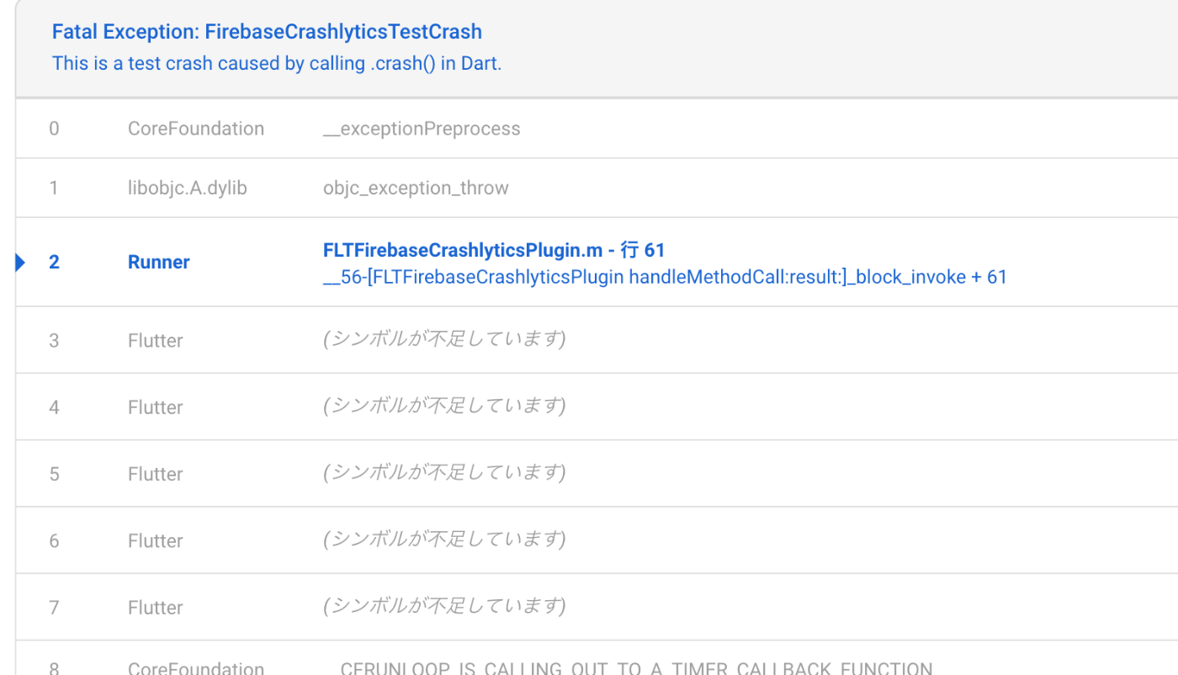Select frame 0 CoreFoundation library name

196,129
